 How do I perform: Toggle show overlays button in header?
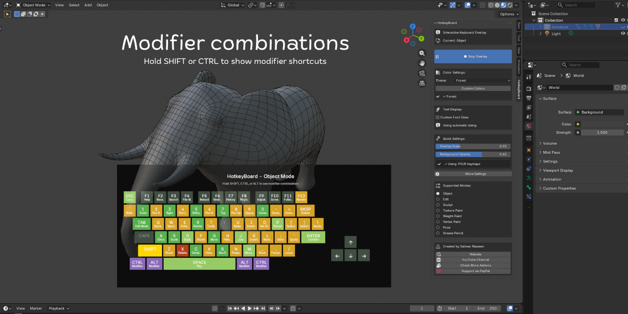click(x=467, y=5)
